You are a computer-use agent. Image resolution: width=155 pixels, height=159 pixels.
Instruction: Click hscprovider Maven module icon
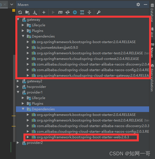click(24, 87)
